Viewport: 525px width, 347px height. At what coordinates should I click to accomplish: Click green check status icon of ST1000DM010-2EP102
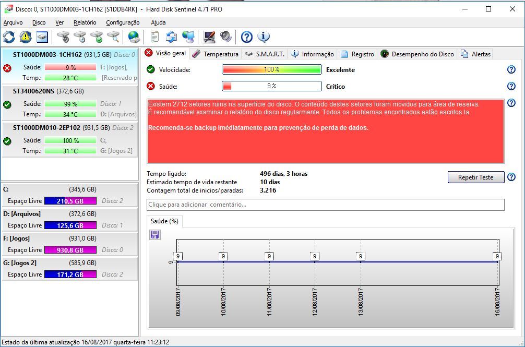(x=7, y=141)
